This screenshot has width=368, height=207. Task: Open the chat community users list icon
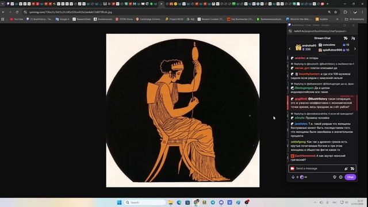click(x=353, y=39)
